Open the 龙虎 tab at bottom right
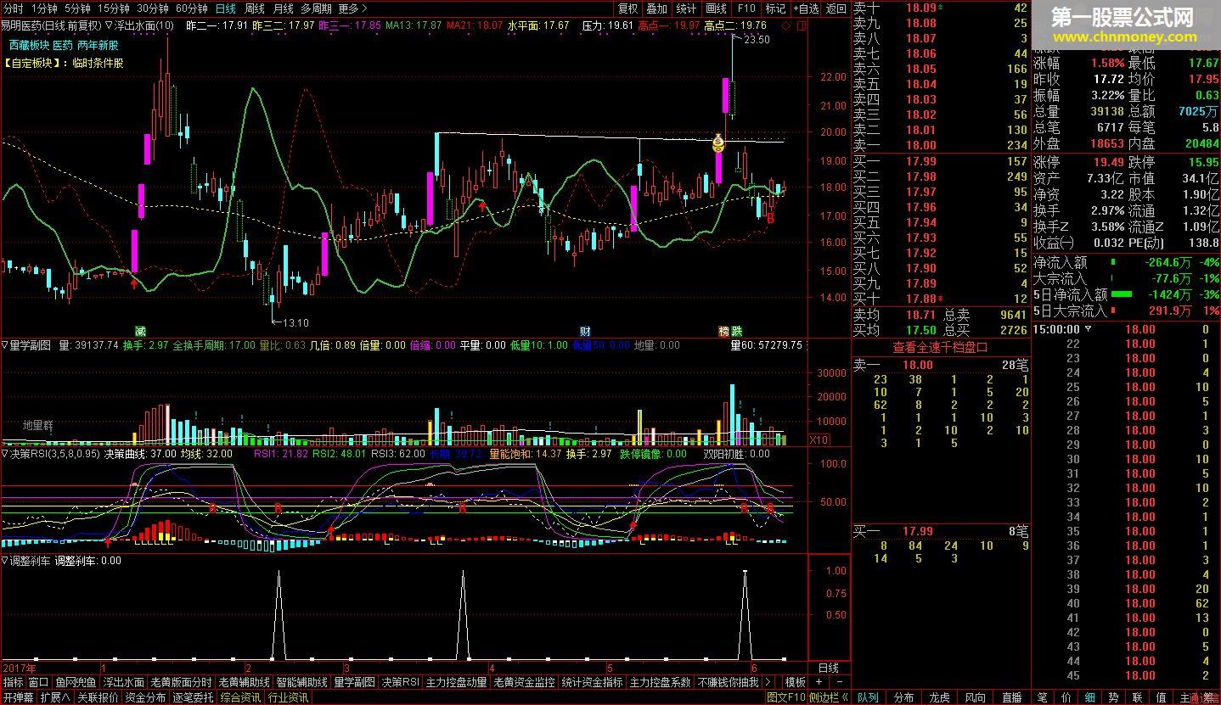 pos(939,697)
